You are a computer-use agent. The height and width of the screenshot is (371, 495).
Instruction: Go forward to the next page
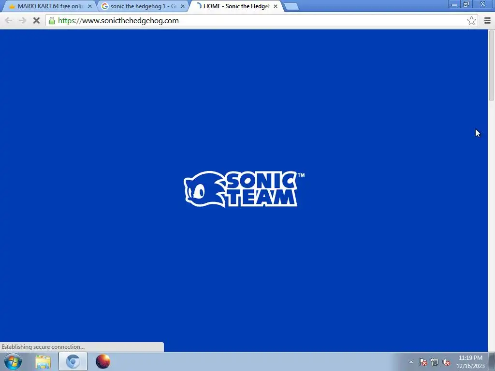22,21
